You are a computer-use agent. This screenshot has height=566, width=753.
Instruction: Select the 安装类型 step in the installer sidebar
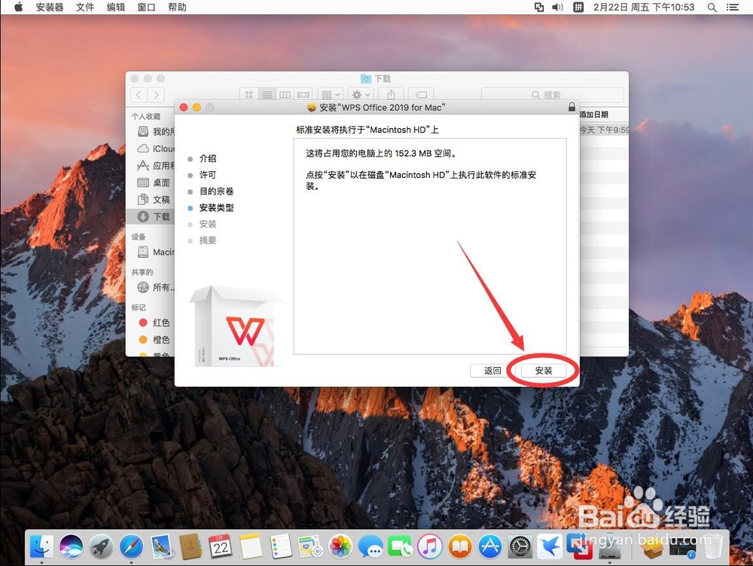click(217, 207)
